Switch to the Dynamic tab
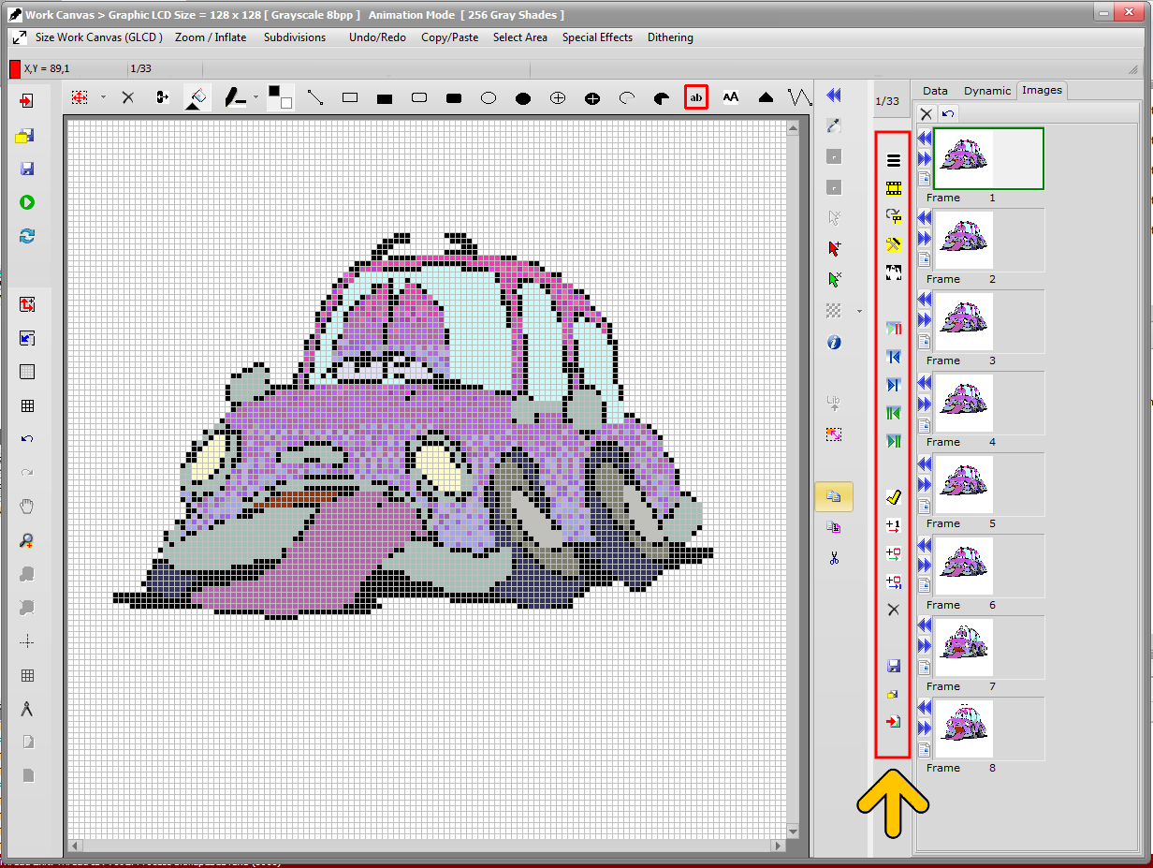1153x868 pixels. (x=987, y=91)
